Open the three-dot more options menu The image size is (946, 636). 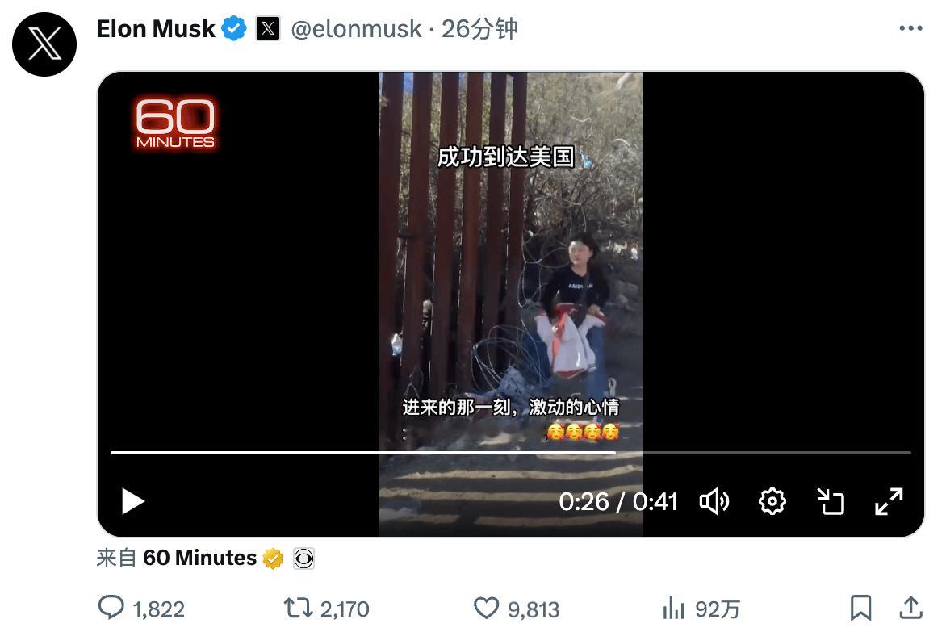pyautogui.click(x=910, y=28)
